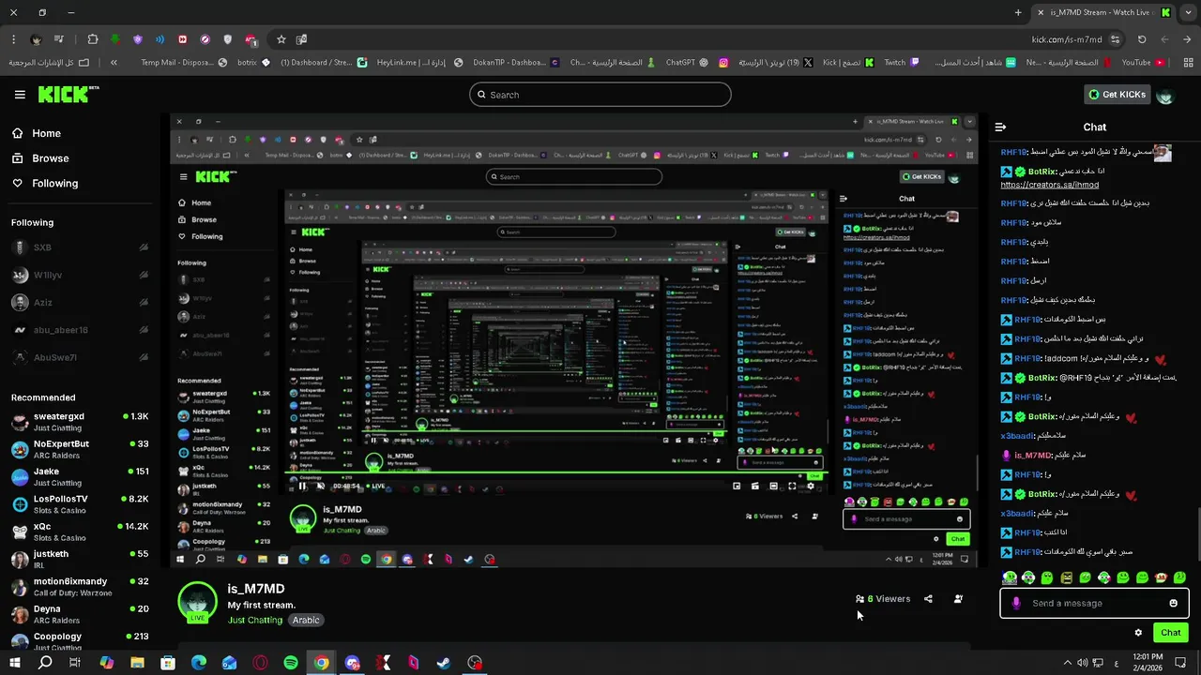Open recommended channel justketh
Viewport: 1201px width, 675px height.
click(x=80, y=560)
